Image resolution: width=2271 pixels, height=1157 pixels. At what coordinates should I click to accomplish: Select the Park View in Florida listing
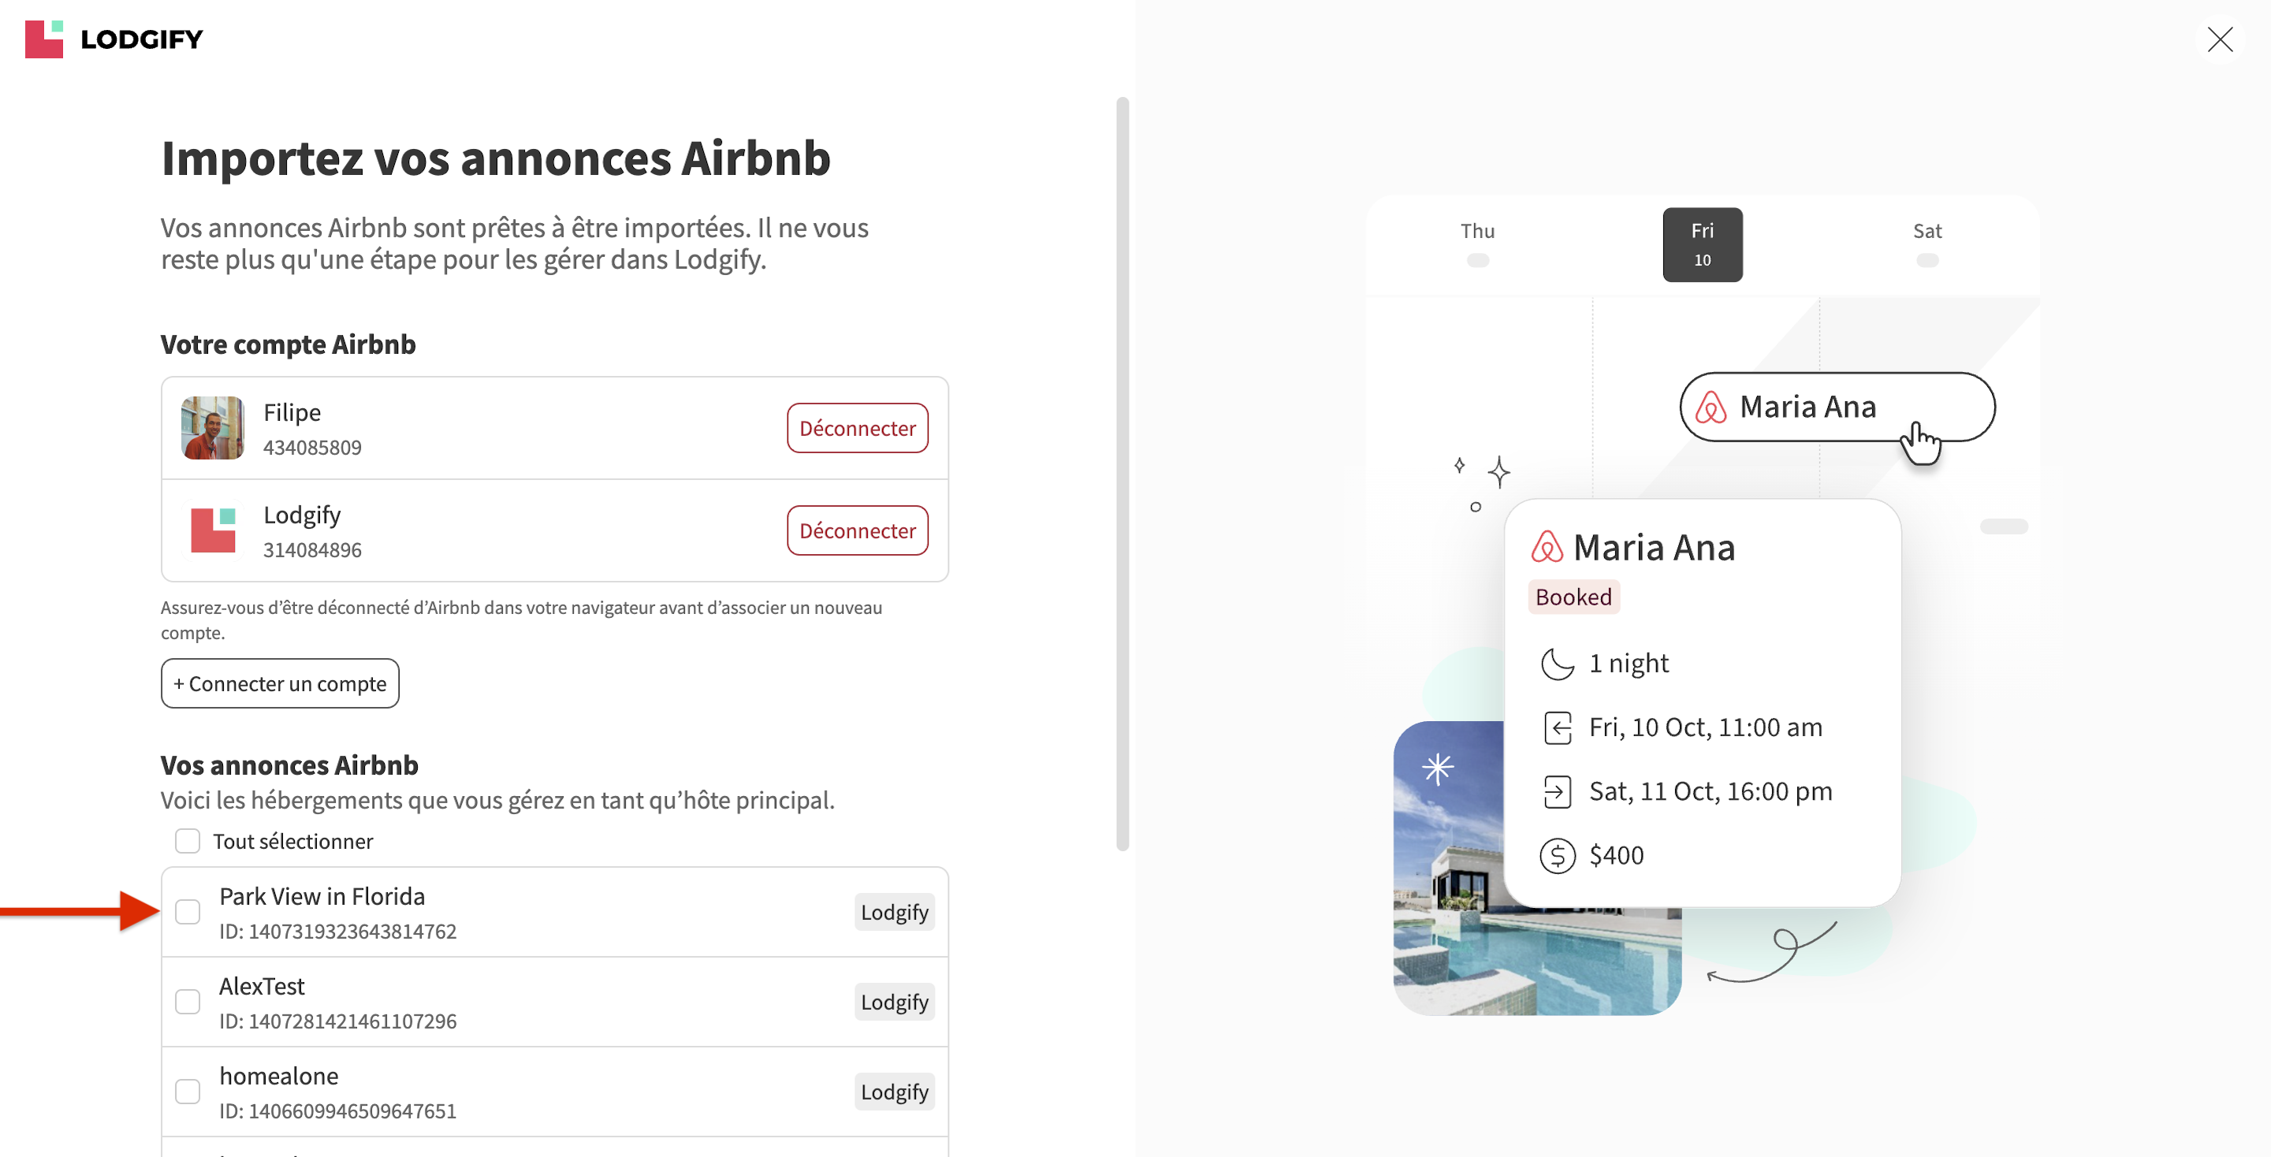(x=188, y=912)
